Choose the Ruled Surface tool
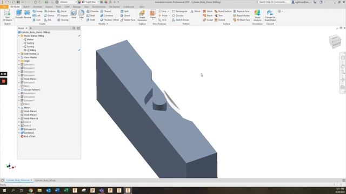The height and width of the screenshot is (194, 346). click(x=223, y=11)
